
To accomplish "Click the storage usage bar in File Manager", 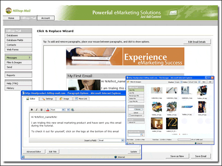I will click(184, 140).
